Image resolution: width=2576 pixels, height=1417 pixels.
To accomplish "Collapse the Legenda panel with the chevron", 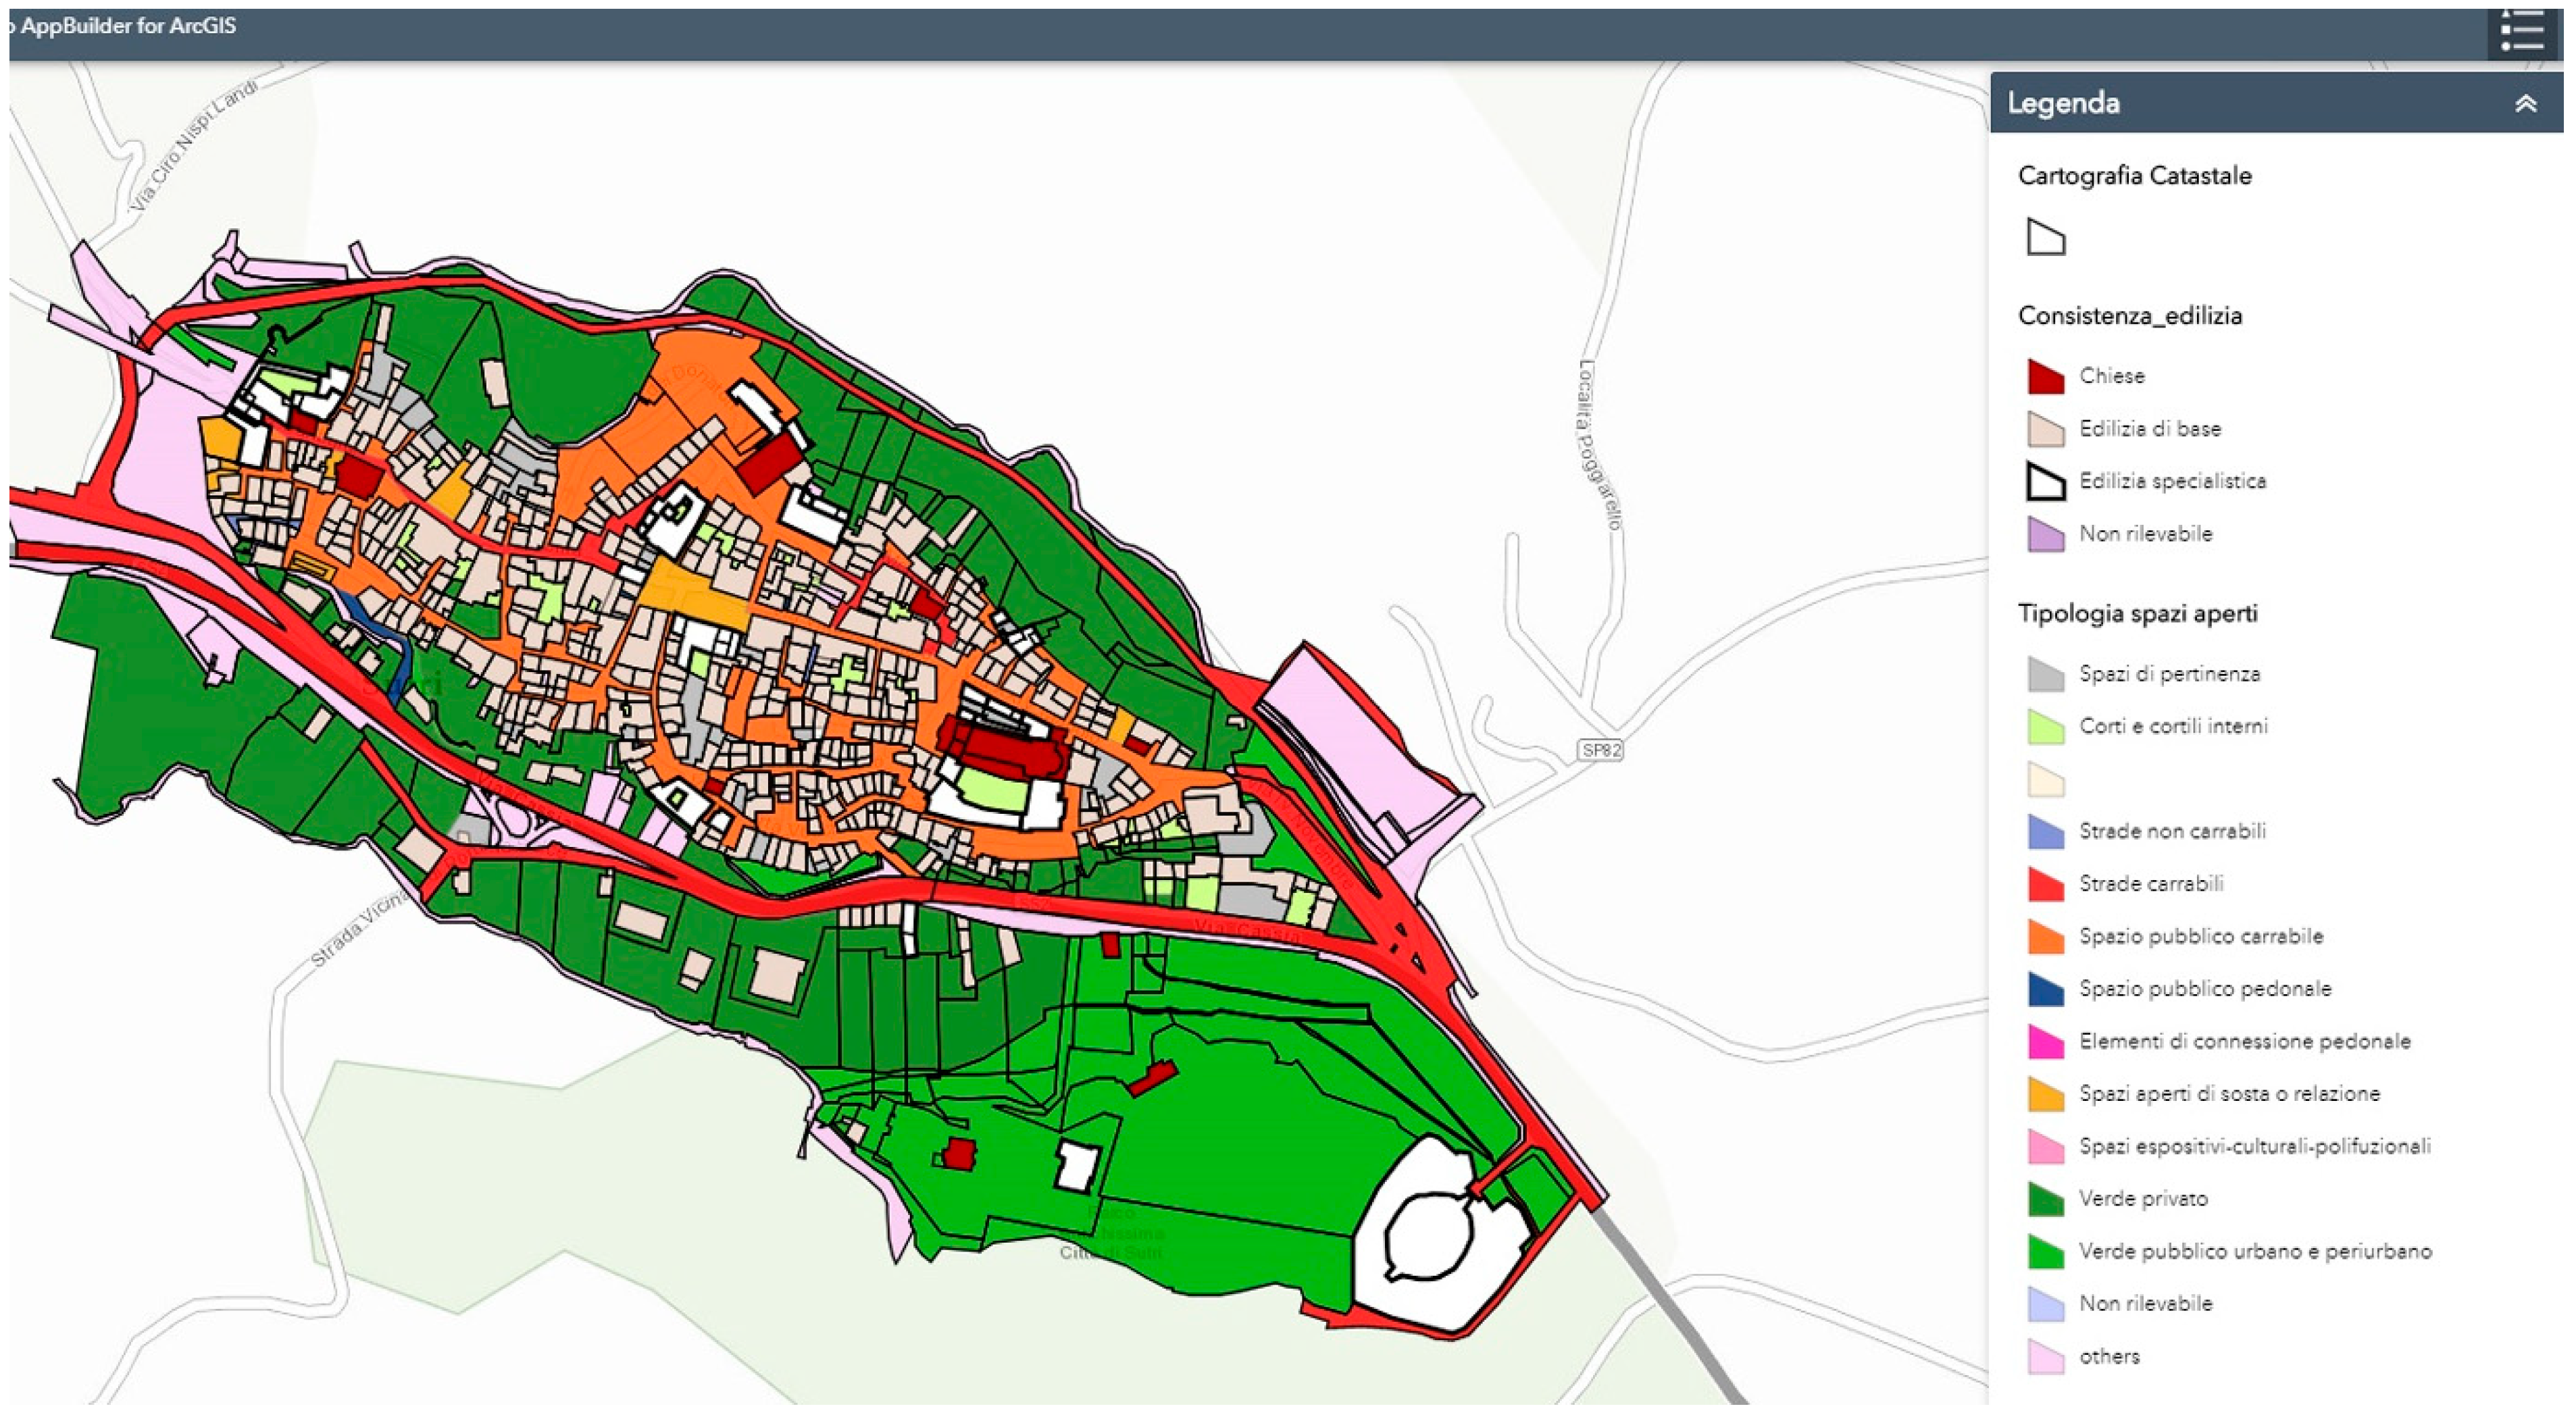I will [x=2526, y=103].
